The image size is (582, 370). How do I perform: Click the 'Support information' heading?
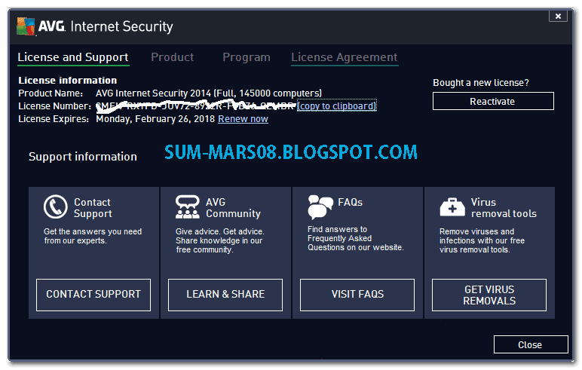[83, 157]
